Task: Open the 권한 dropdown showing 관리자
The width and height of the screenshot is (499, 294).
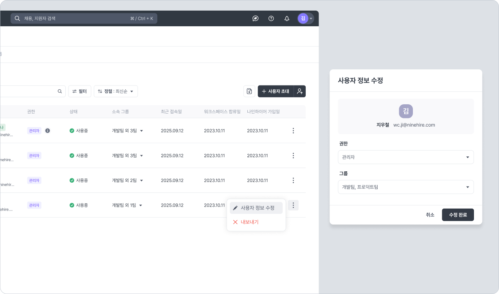Action: 406,157
